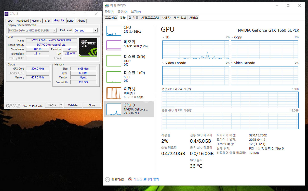This screenshot has height=191, width=308.
Task: Switch to the Mainboard tab in CPU-Z
Action: (23, 21)
